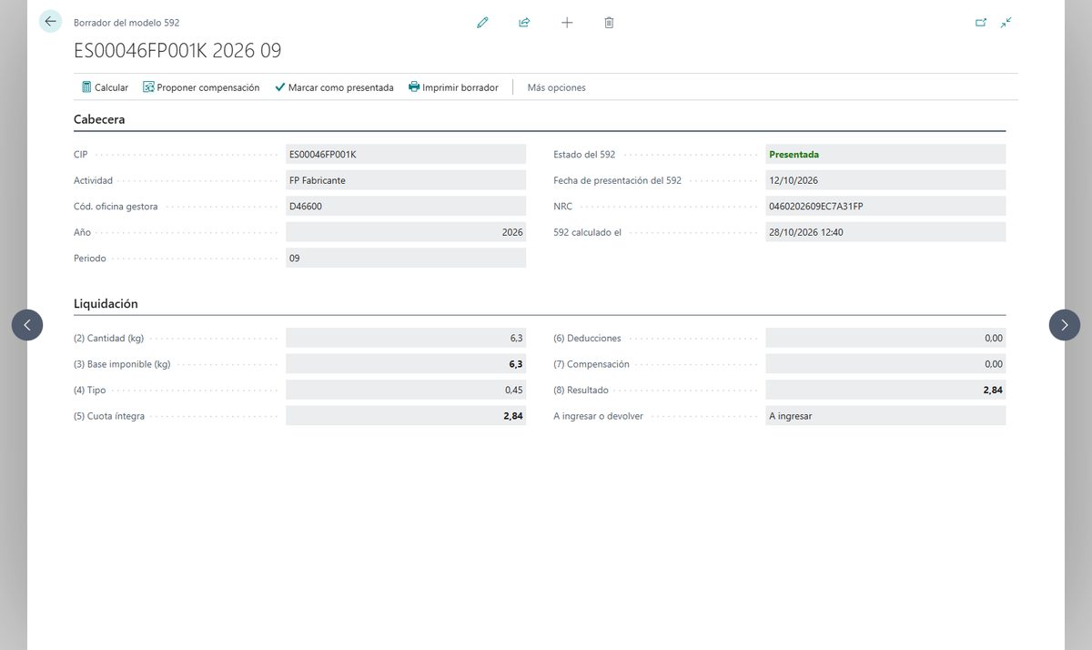Click the CIP field
This screenshot has height=650, width=1092.
(x=406, y=155)
